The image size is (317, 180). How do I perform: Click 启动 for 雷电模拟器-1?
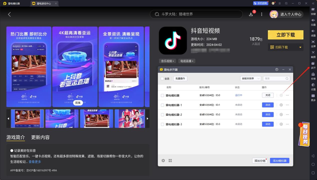[268, 105]
